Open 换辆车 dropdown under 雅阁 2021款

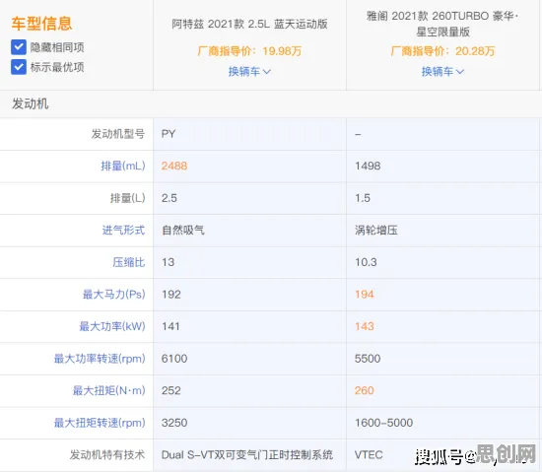pos(442,72)
